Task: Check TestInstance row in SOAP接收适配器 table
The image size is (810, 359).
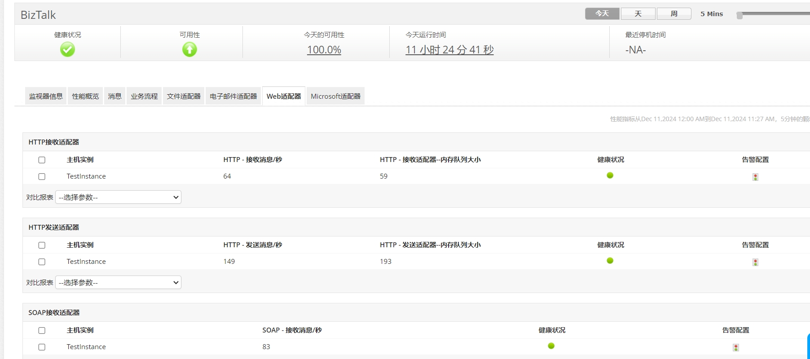Action: 42,347
